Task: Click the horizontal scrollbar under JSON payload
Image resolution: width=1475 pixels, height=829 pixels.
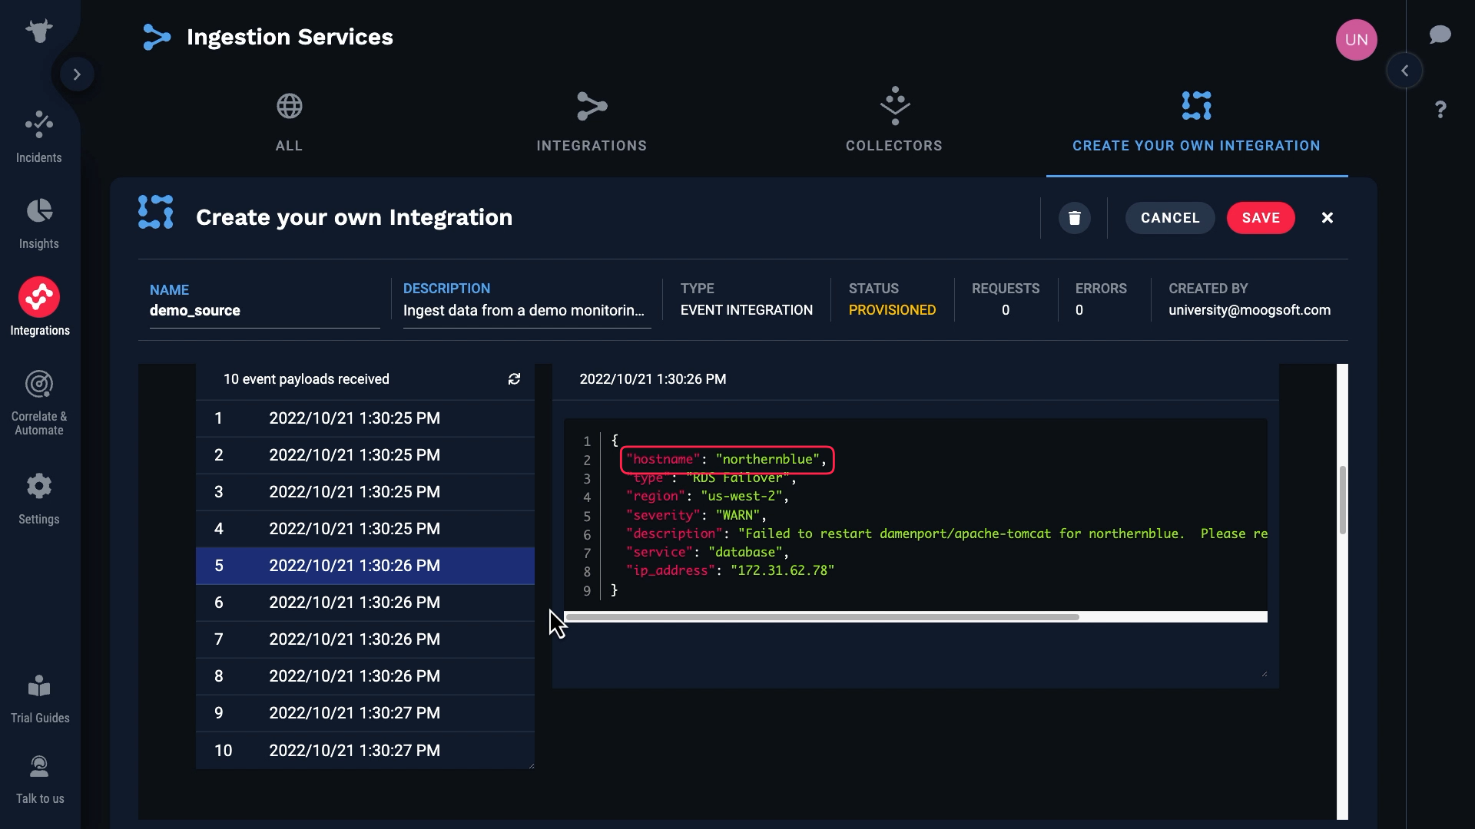Action: click(822, 617)
